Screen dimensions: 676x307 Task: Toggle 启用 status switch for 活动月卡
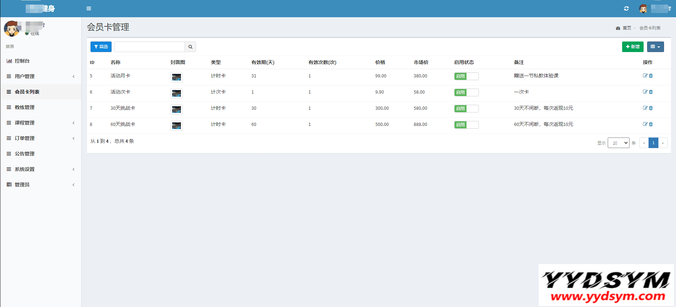pyautogui.click(x=466, y=76)
